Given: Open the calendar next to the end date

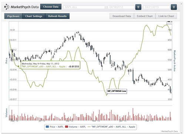Looking at the screenshot, I should (x=174, y=7).
